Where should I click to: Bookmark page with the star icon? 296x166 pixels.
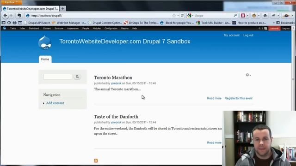174,16
